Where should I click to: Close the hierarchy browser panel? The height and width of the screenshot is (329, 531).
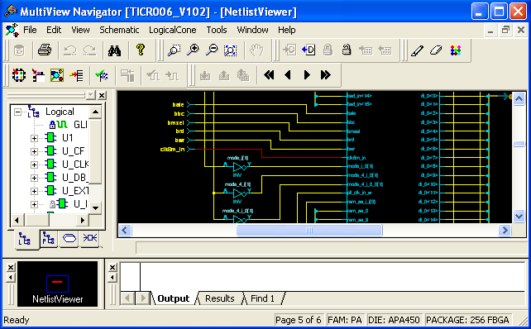[102, 95]
